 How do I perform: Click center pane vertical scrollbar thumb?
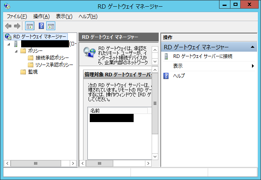pyautogui.click(x=155, y=103)
